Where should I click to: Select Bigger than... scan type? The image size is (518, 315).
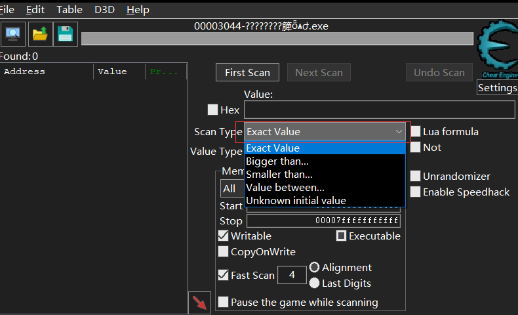(x=325, y=161)
